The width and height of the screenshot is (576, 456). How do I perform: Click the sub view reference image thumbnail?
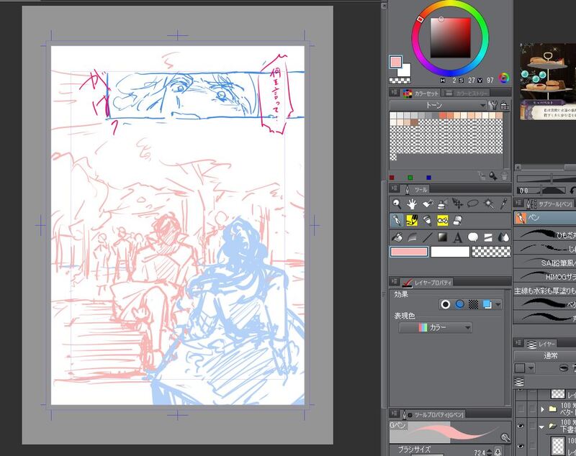(548, 81)
